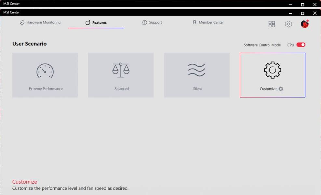Click the wavy lines Silent icon

tap(196, 70)
